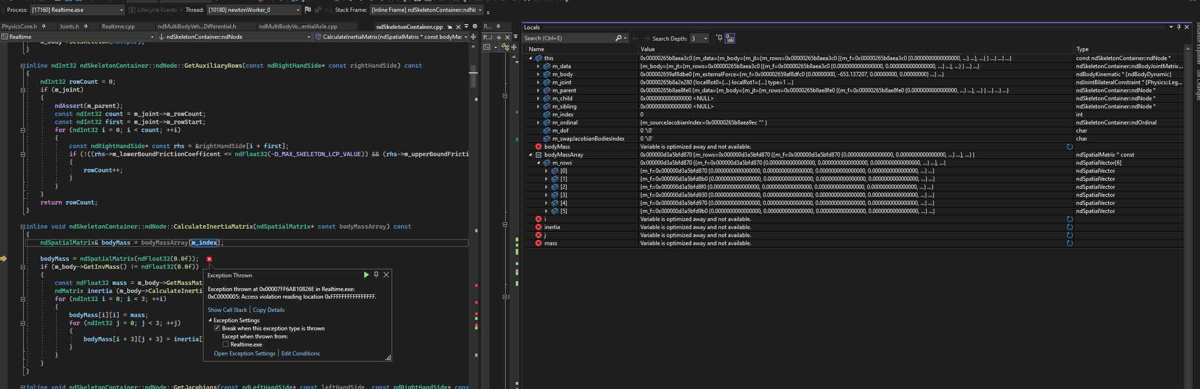Screen dimensions: 1200x389
Task: Click the search magnifier icon in Locals
Action: 618,38
